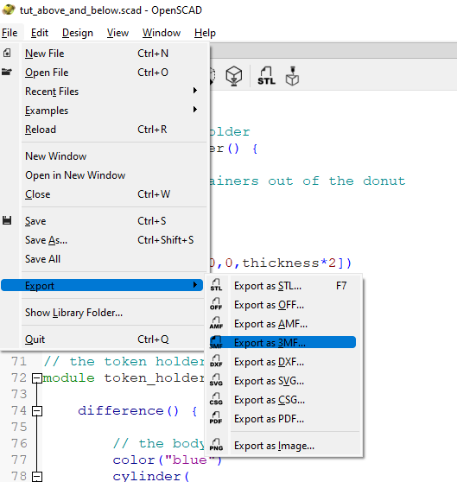Viewport: 457px width, 482px height.
Task: Click the CSG file icon in Export submenu
Action: (216, 400)
